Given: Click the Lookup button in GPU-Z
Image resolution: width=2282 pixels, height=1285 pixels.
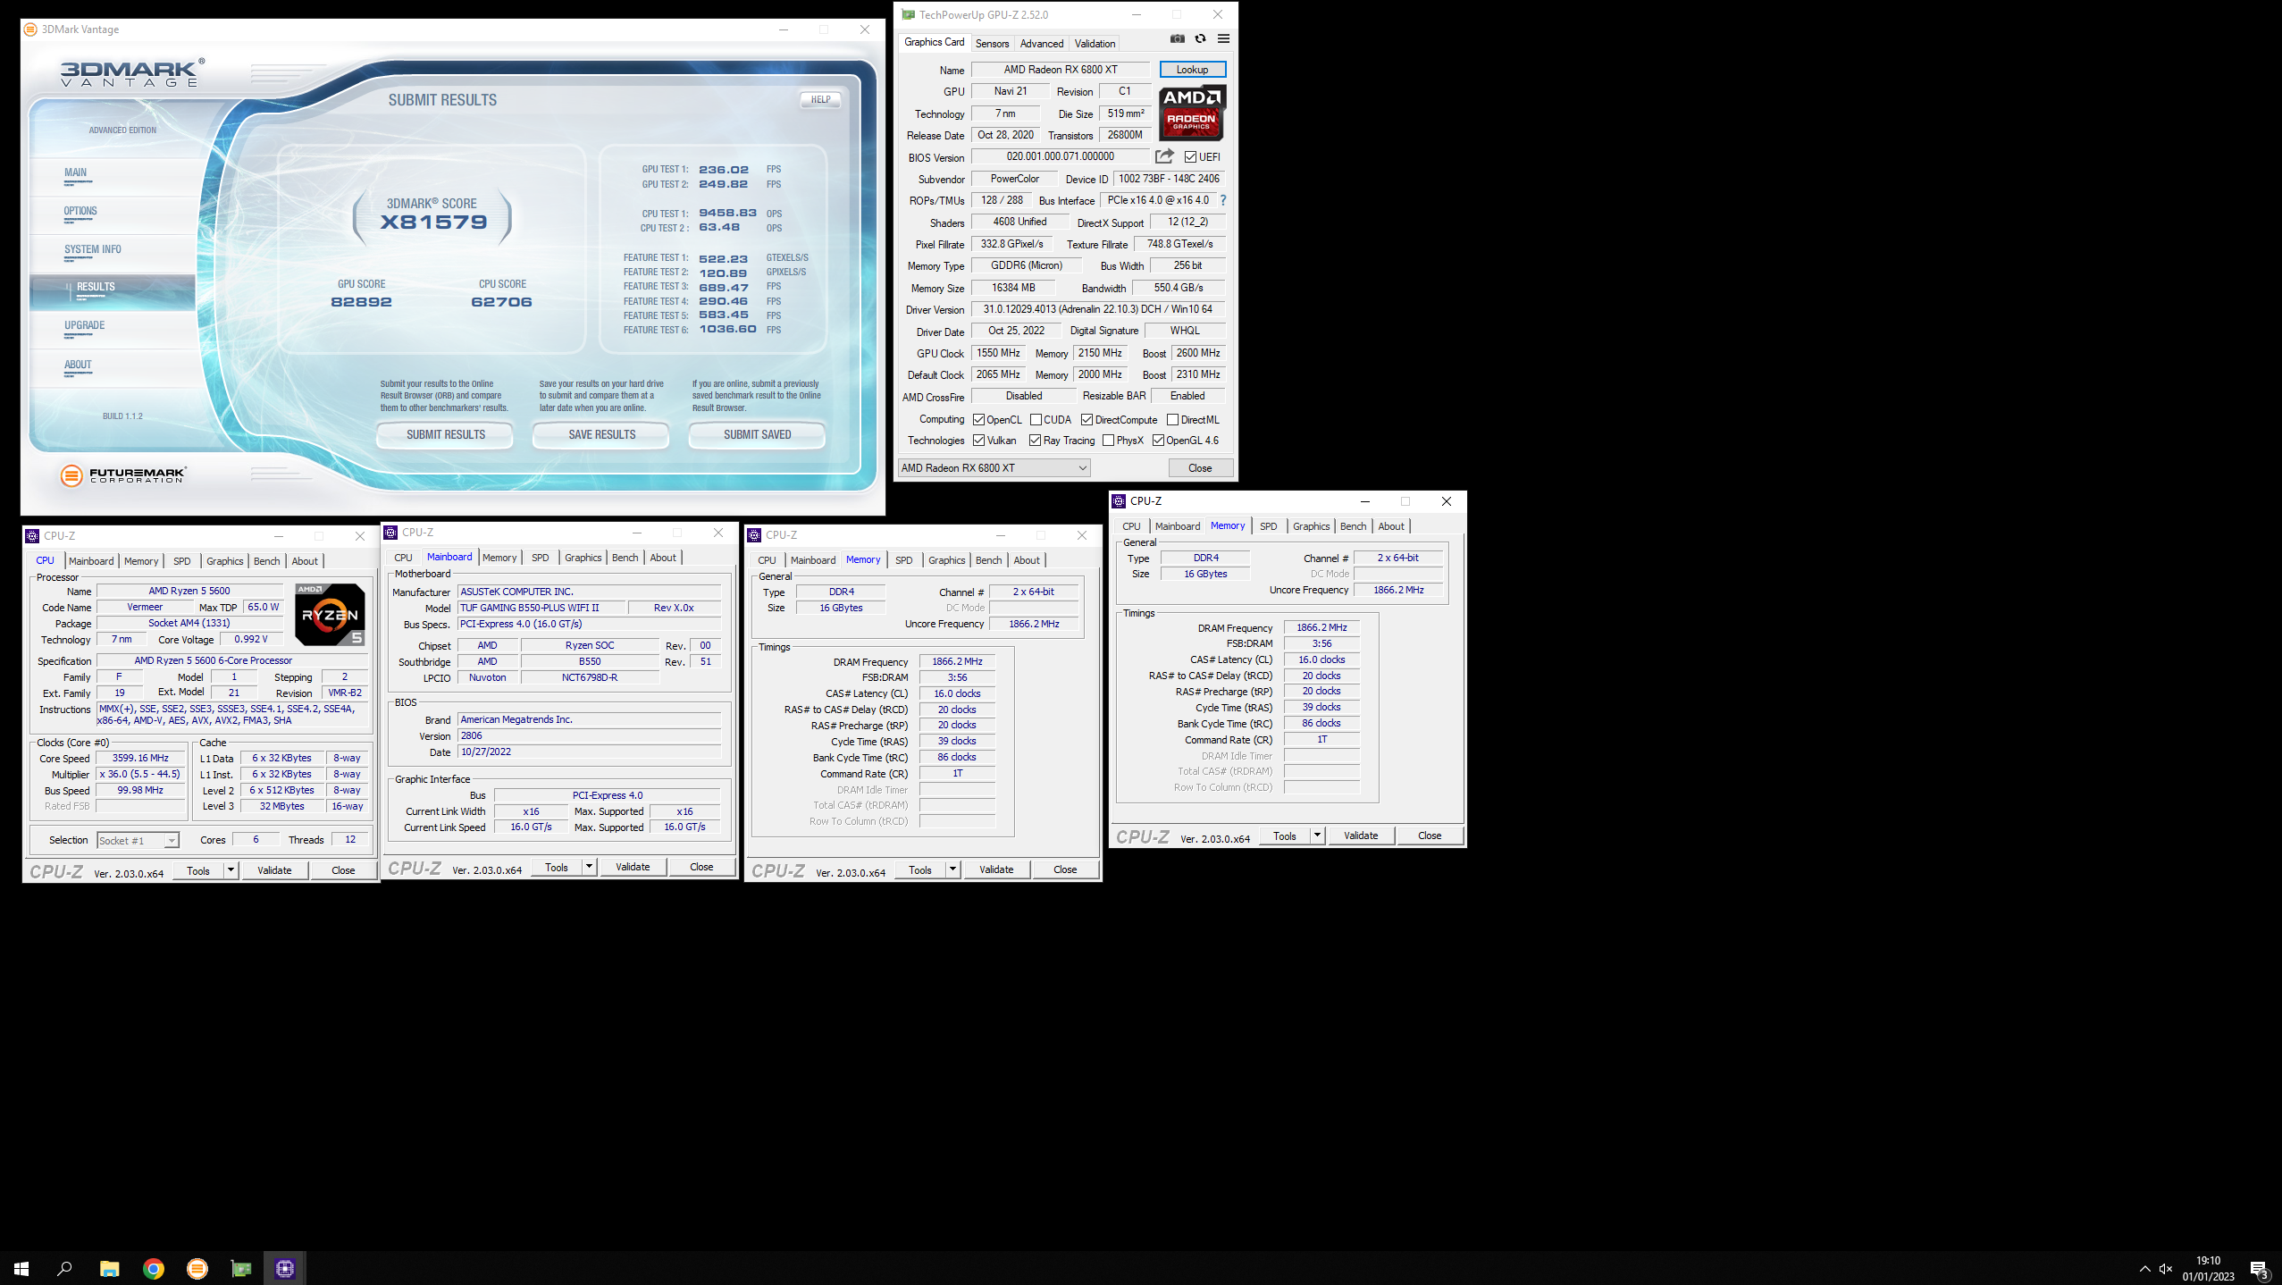Looking at the screenshot, I should [1192, 70].
